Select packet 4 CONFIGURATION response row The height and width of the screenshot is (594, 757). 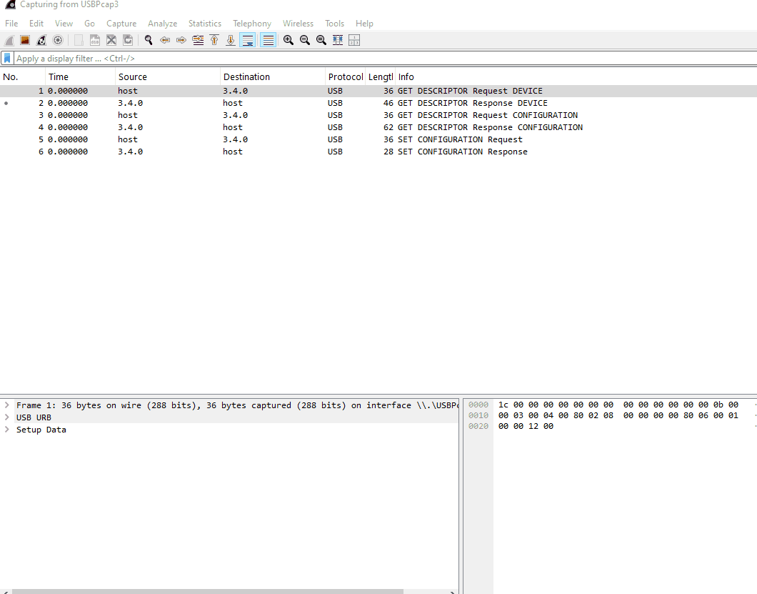coord(378,127)
